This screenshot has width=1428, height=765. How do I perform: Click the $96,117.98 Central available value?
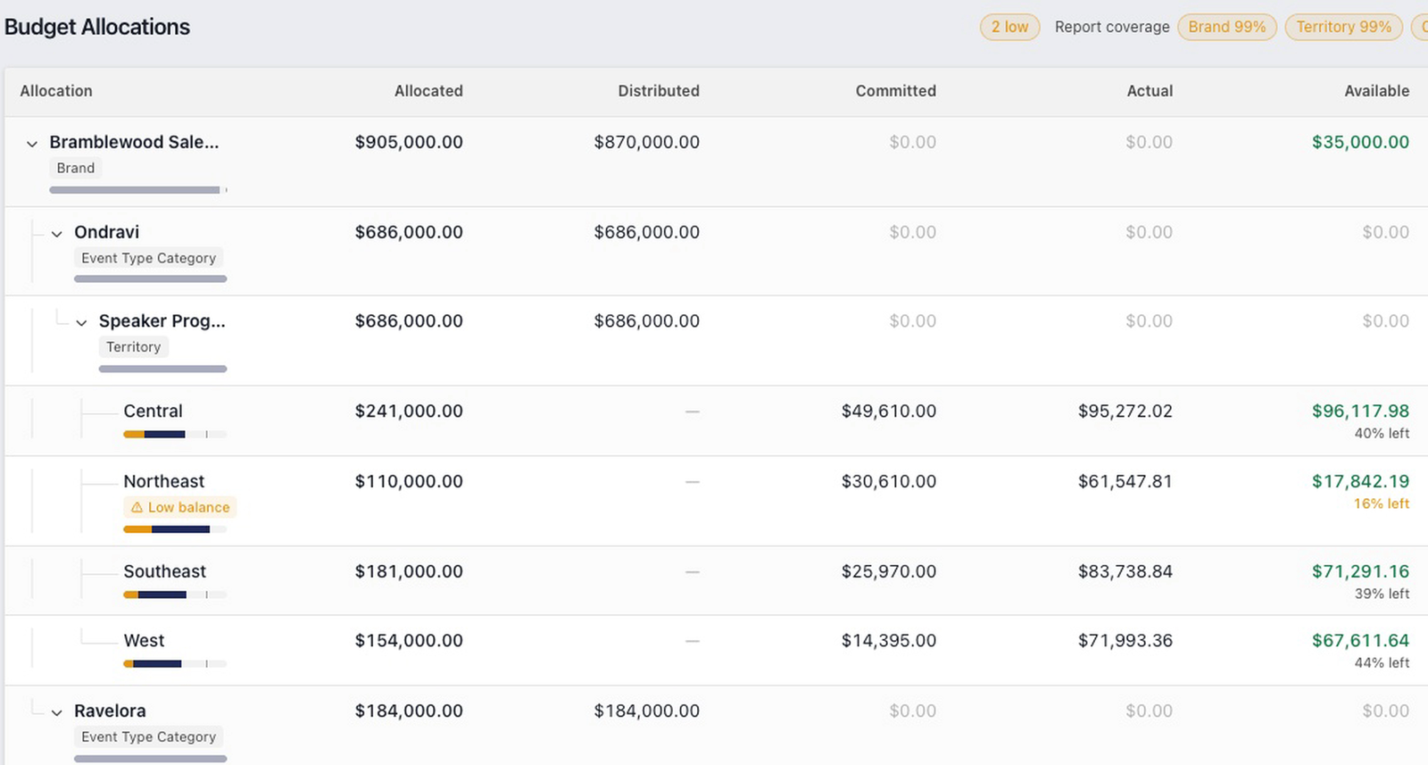point(1360,412)
